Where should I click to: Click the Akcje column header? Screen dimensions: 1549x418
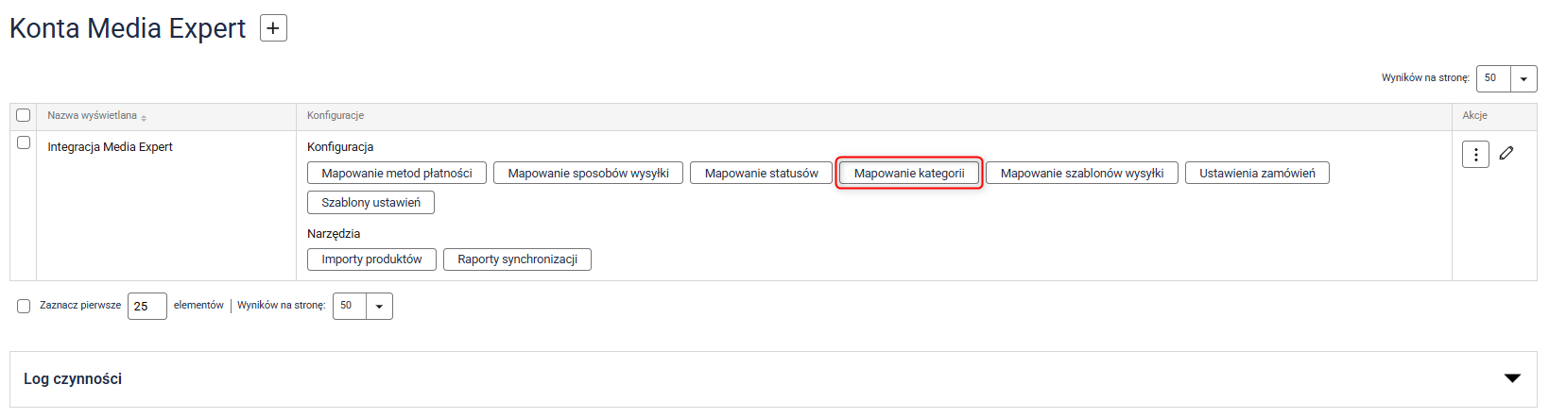tap(1475, 115)
